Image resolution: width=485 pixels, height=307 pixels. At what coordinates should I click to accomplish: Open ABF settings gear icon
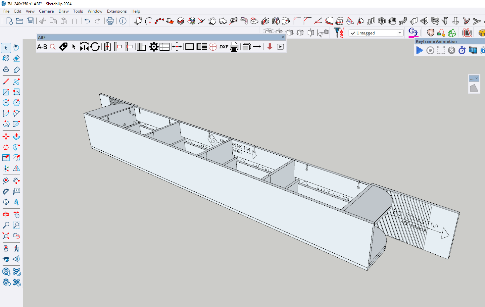click(x=154, y=47)
